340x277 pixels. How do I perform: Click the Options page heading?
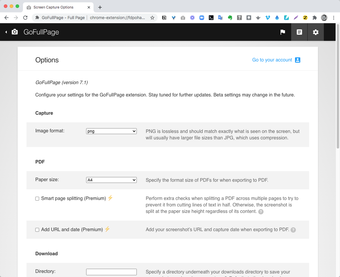(47, 60)
